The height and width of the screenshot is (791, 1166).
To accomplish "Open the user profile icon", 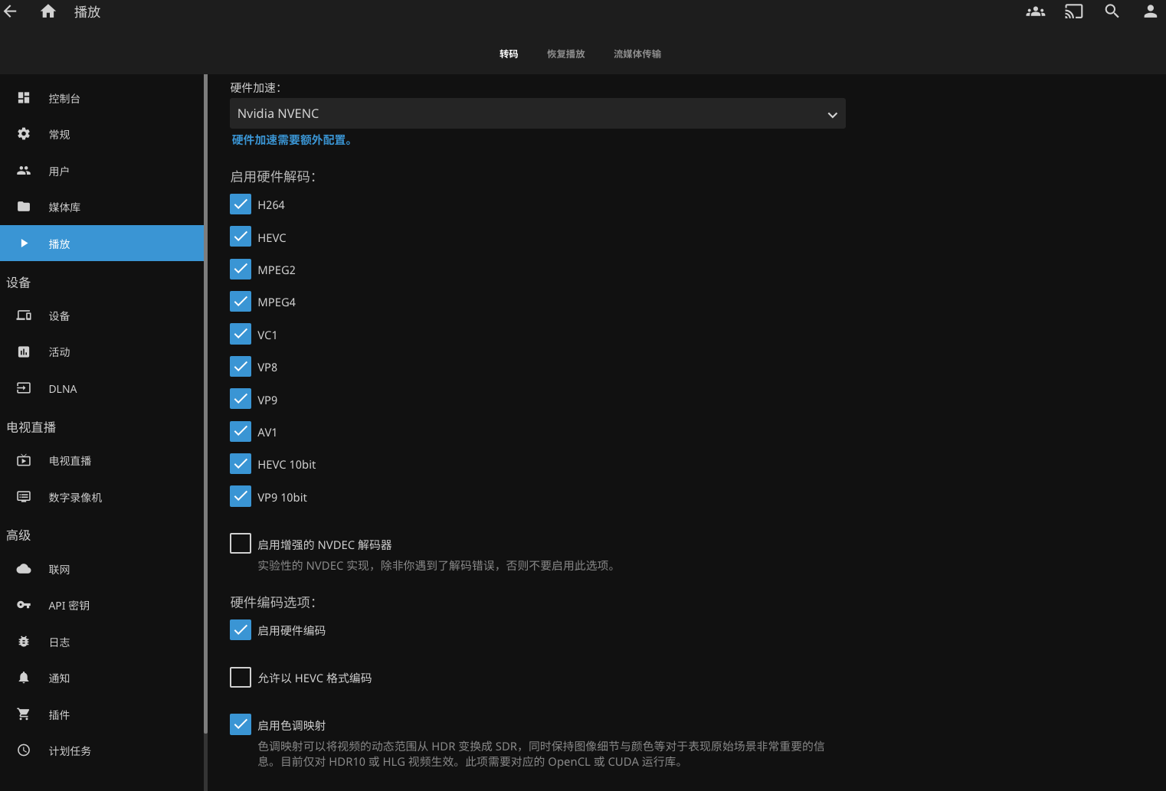I will [x=1151, y=11].
